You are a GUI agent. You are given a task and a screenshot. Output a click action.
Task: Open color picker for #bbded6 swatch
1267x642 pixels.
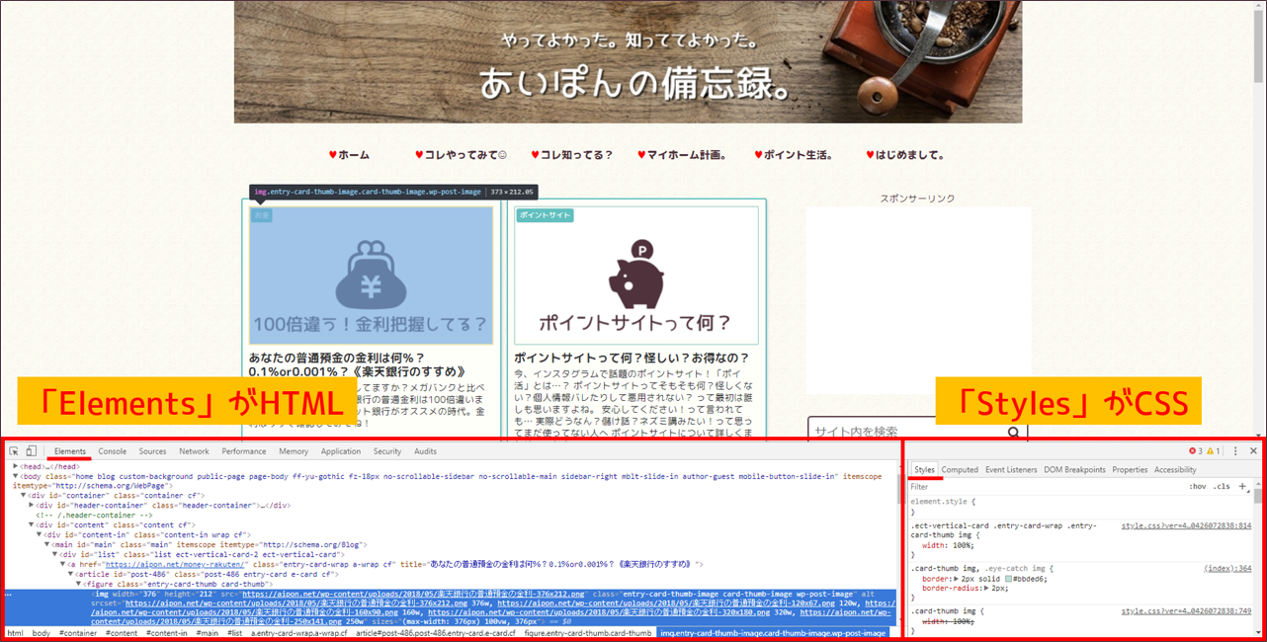pos(1009,578)
